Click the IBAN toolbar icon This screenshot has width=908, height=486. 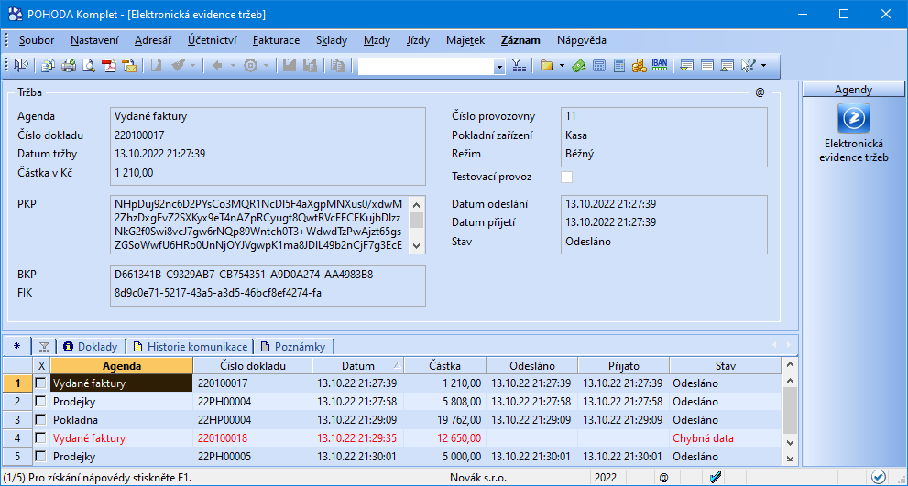(660, 65)
